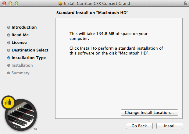This screenshot has height=134, width=189.
Task: Click the 134.8 MB space requirement text
Action: (x=109, y=36)
